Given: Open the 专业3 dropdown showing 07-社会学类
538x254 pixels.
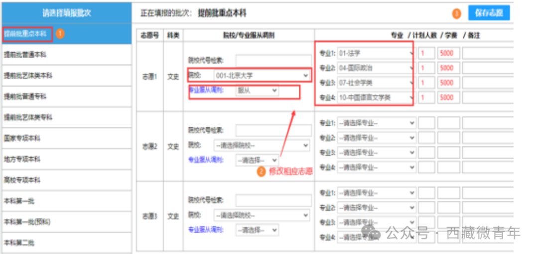Looking at the screenshot, I should point(377,83).
